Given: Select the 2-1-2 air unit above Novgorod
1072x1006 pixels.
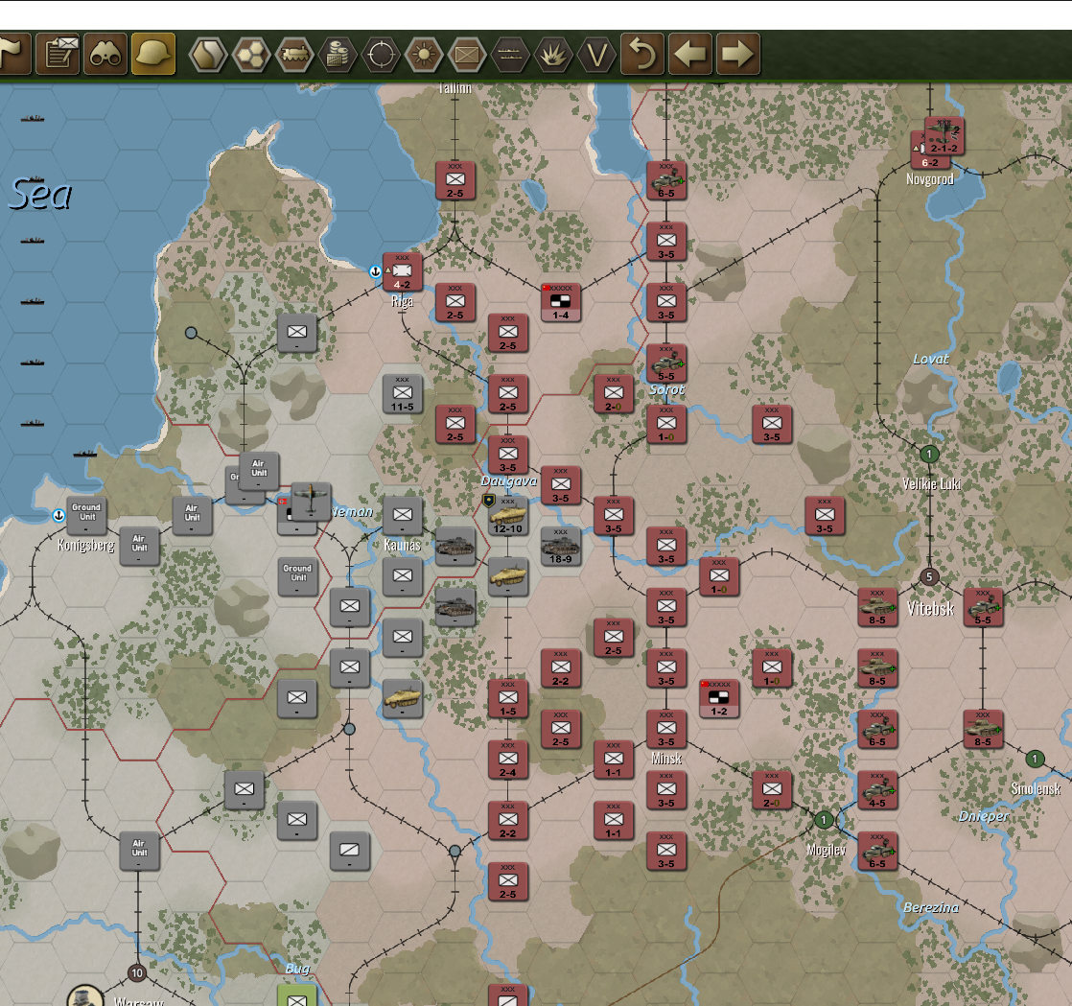Looking at the screenshot, I should 944,135.
